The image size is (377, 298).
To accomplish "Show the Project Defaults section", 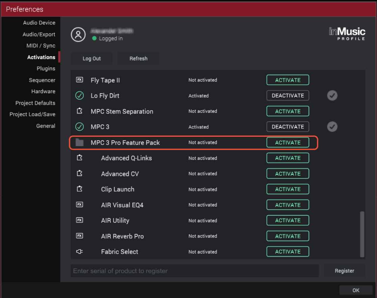I will [35, 103].
